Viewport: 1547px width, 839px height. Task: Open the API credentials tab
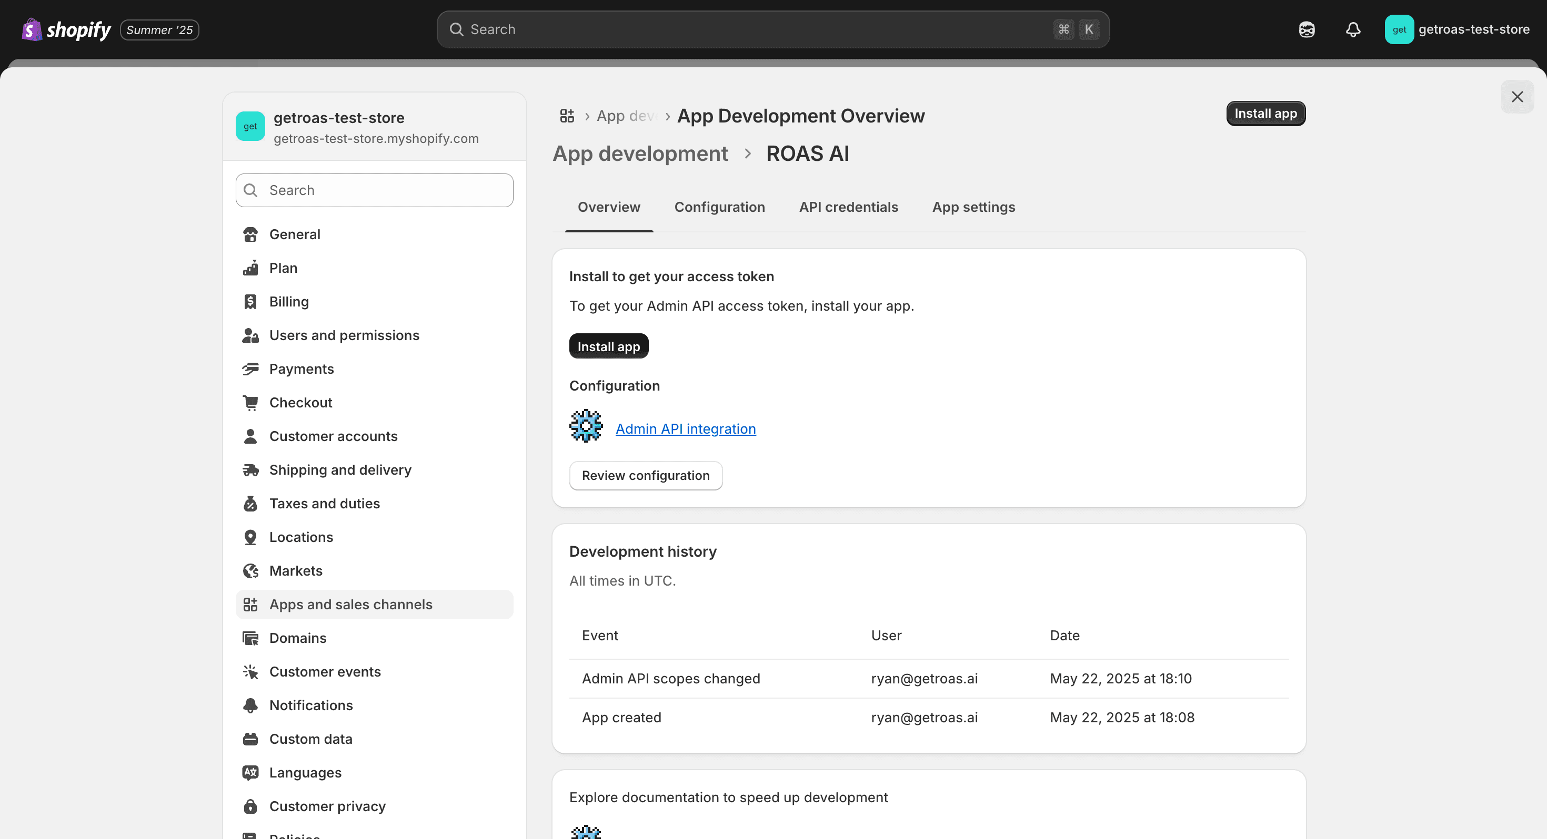[848, 207]
